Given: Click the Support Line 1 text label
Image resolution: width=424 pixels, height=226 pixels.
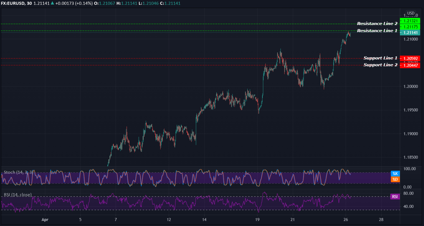Looking at the screenshot, I should tap(380, 58).
